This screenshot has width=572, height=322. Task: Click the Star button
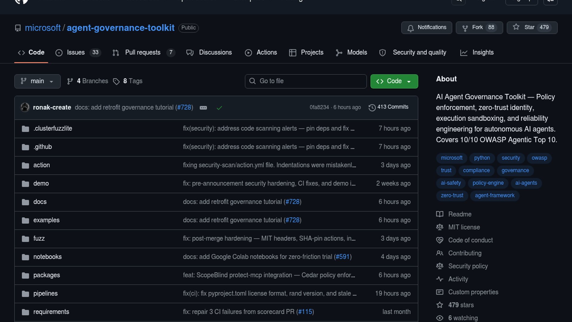tap(532, 27)
